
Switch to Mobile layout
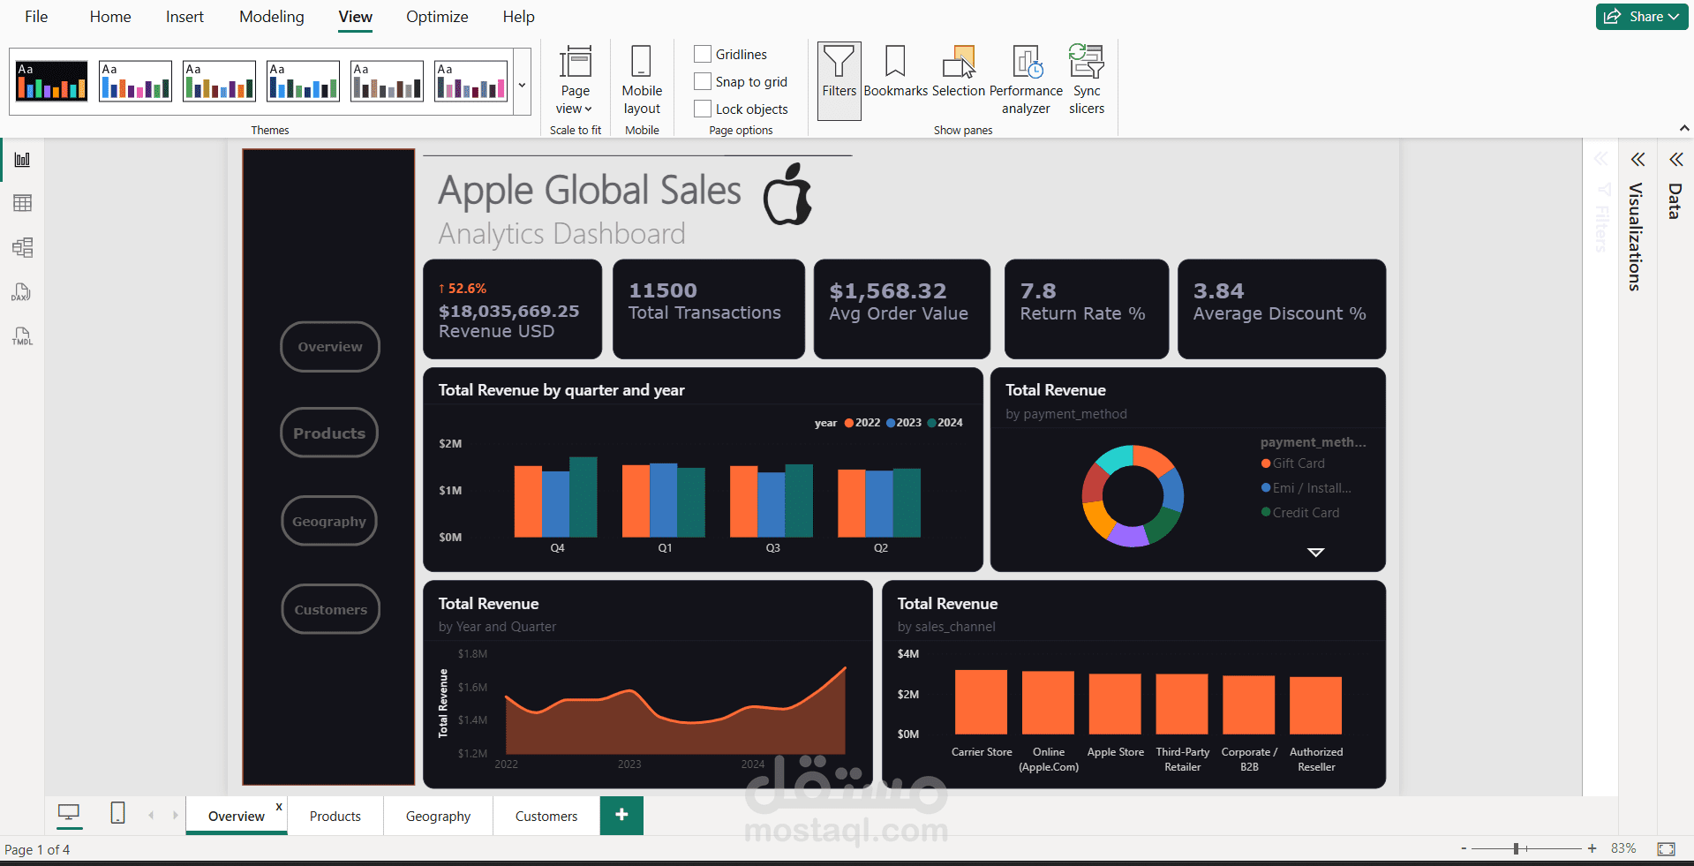coord(642,80)
